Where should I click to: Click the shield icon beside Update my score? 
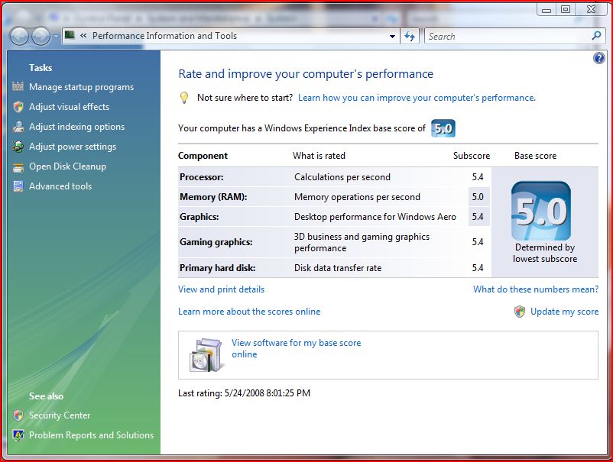[x=520, y=312]
